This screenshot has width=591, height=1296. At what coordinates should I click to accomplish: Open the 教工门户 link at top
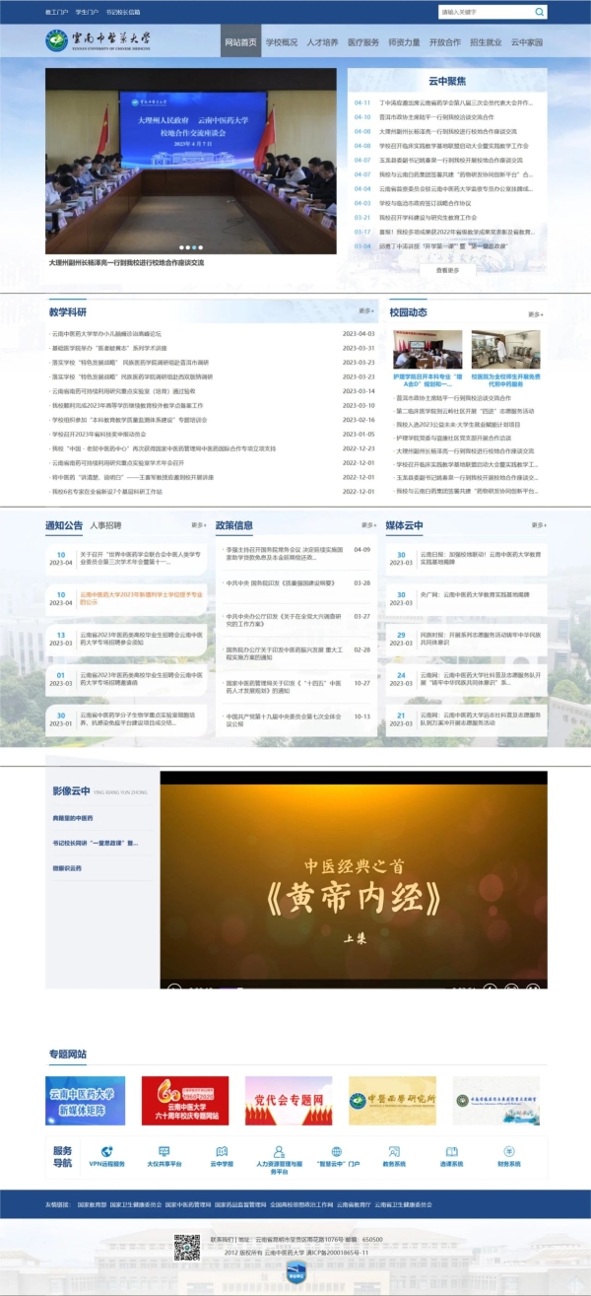(57, 12)
